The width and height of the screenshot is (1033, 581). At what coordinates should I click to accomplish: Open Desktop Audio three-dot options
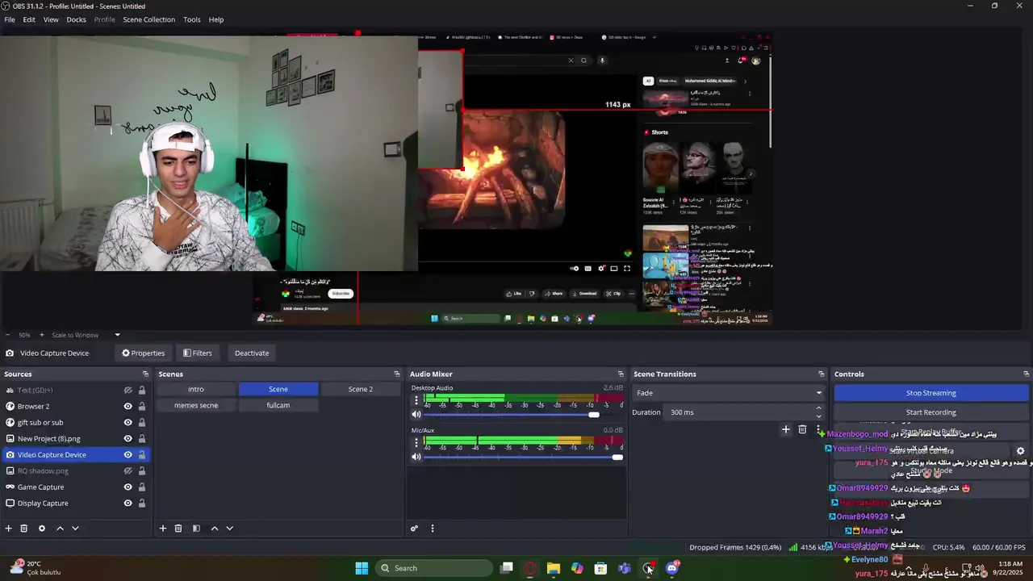(416, 400)
